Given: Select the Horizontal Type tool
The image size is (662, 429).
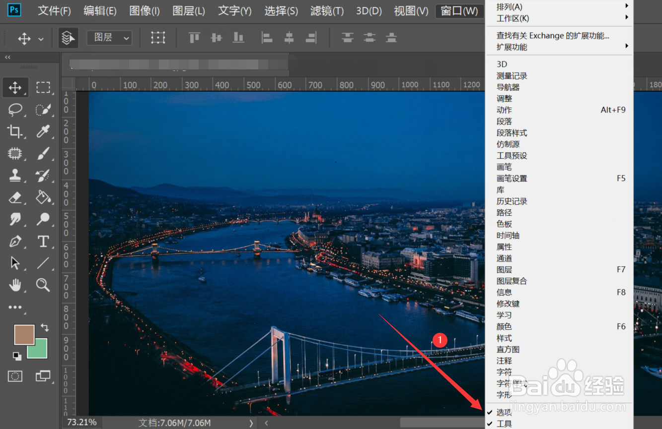Looking at the screenshot, I should 43,242.
